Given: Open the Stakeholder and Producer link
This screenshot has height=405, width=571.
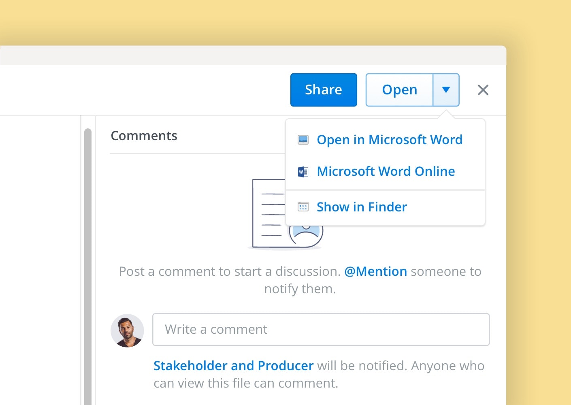Looking at the screenshot, I should click(233, 366).
